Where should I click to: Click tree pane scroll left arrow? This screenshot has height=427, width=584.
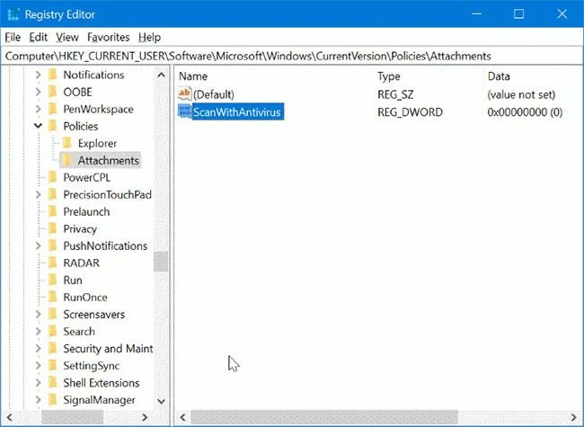click(x=10, y=417)
